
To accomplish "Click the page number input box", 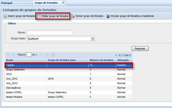I will click(28, 55).
